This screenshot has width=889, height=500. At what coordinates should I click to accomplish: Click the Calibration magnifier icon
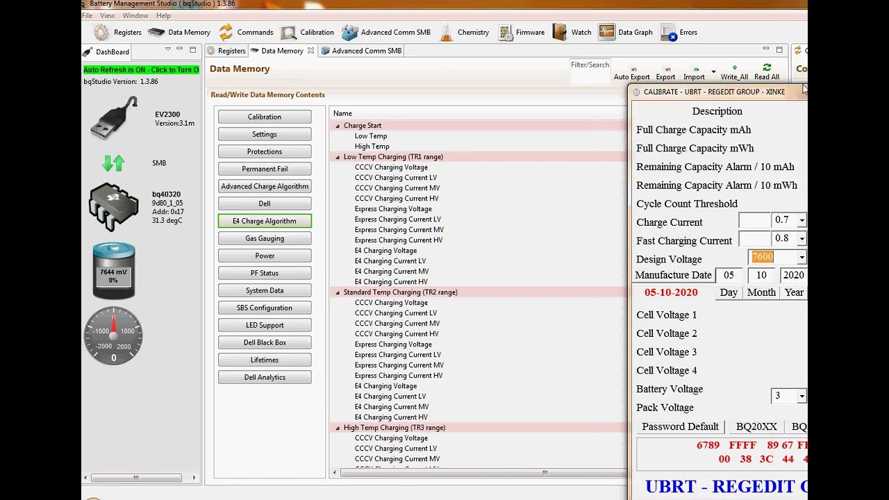tap(288, 33)
